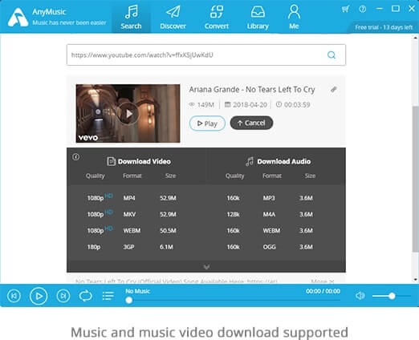Skip to previous track

(14, 296)
